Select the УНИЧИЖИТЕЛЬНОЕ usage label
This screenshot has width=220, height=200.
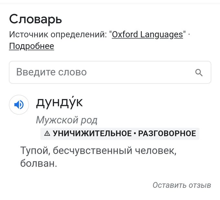coord(91,133)
